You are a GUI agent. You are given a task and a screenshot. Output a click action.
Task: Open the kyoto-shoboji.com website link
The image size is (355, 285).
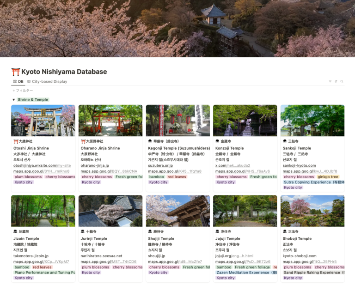300,255
